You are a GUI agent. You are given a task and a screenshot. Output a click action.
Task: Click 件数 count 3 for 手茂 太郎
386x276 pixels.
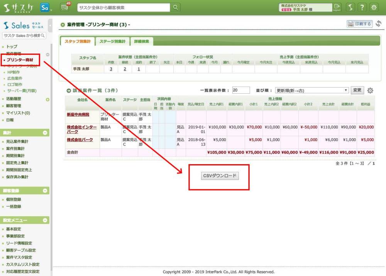[x=111, y=69]
